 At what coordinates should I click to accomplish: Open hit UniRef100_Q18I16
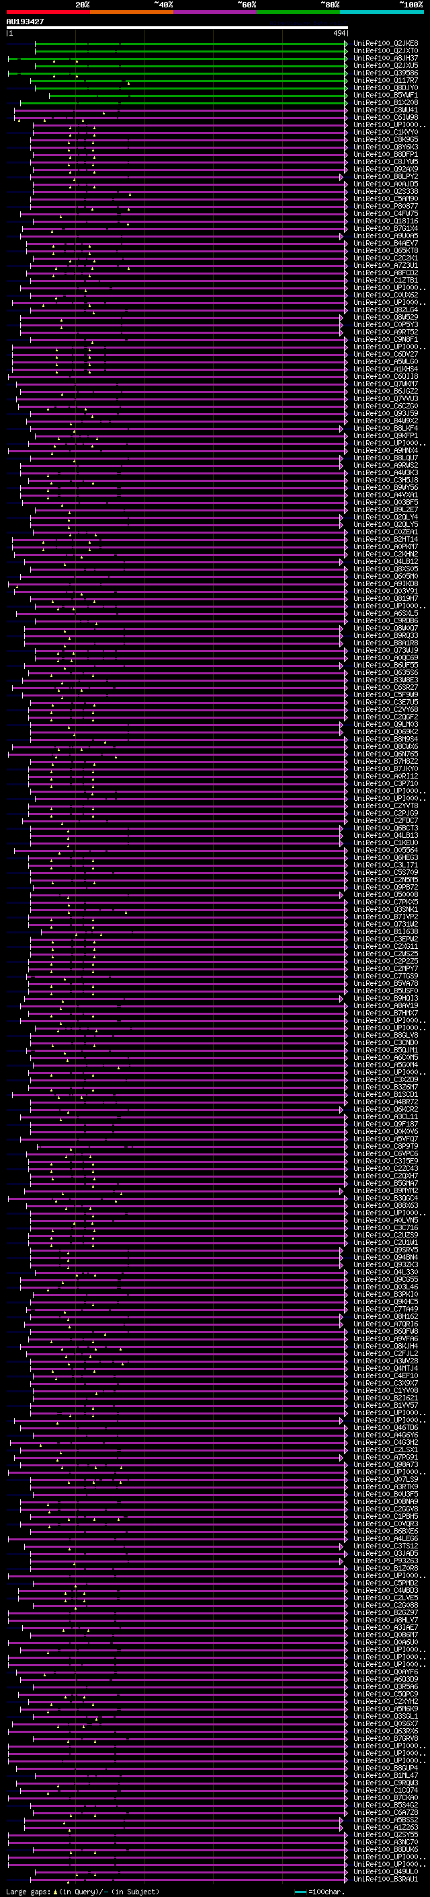click(386, 221)
